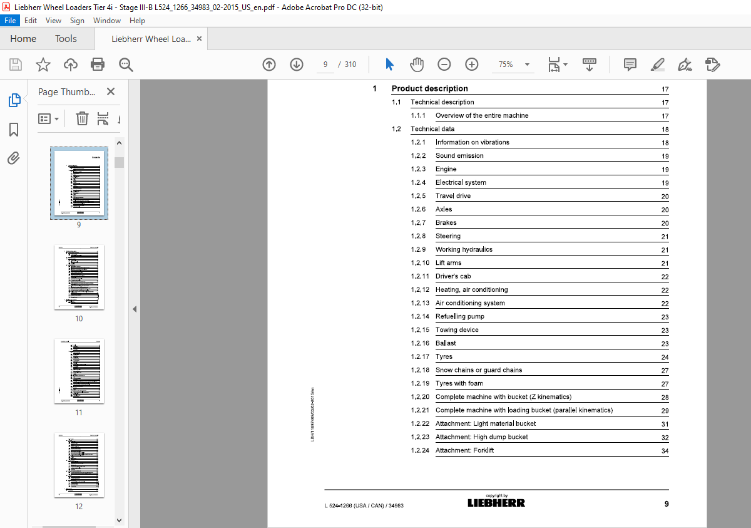751x528 pixels.
Task: Activate the selection arrow tool
Action: [389, 64]
